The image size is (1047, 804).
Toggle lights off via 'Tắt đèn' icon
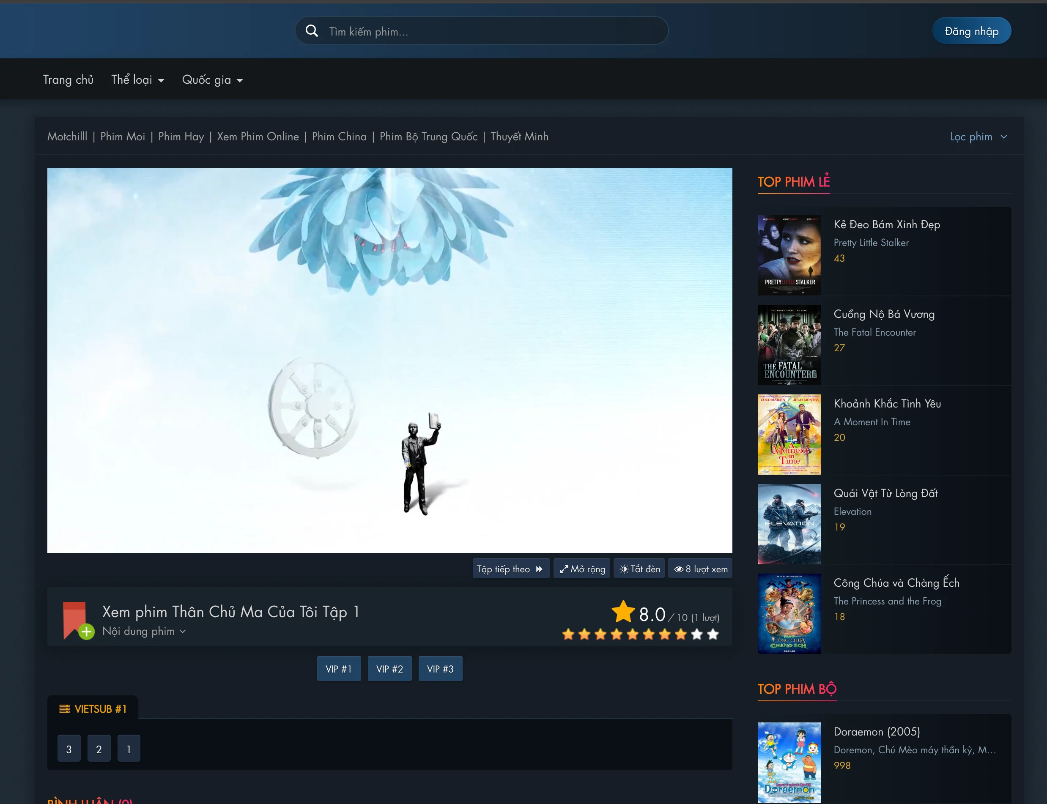coord(625,568)
